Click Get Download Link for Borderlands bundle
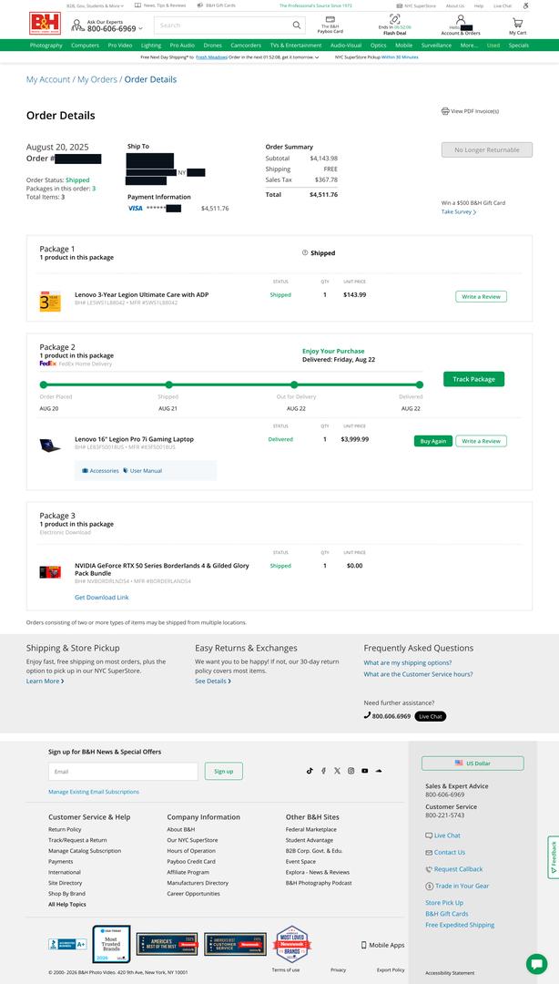 point(102,598)
